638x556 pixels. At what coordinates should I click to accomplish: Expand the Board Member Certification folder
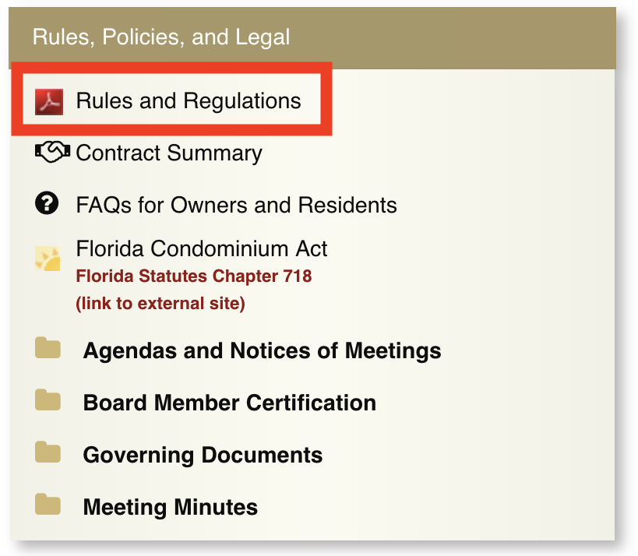pyautogui.click(x=229, y=403)
